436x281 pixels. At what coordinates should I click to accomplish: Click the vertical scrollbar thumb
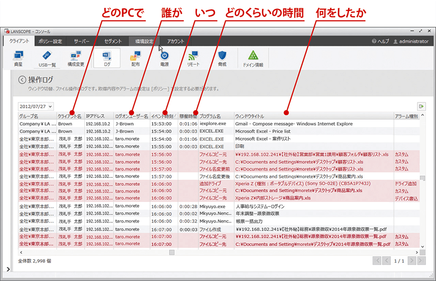(422, 178)
